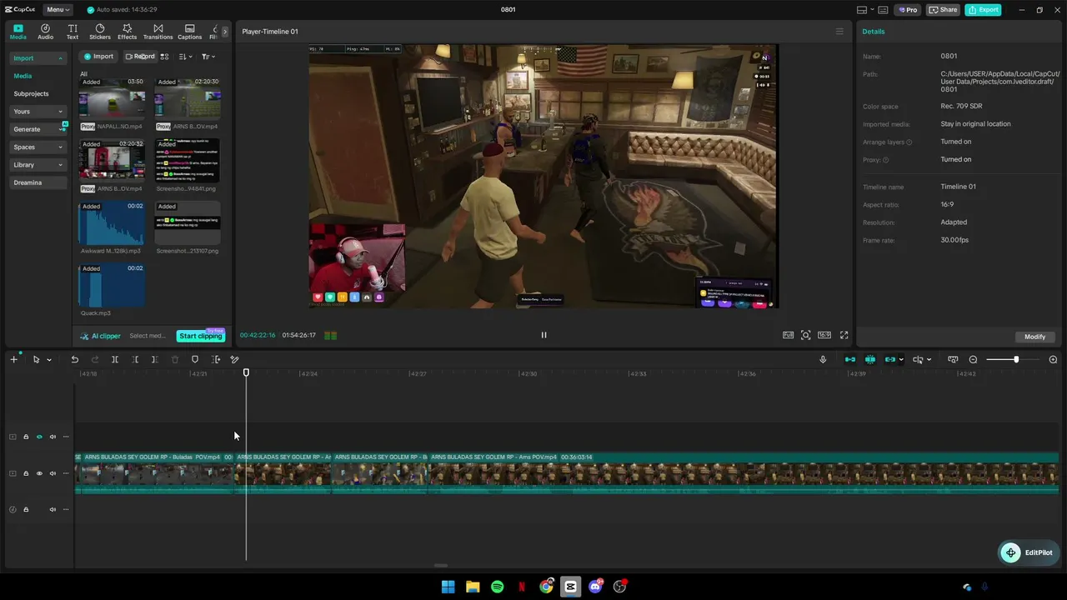Expand the Yours sidebar section

(x=38, y=112)
